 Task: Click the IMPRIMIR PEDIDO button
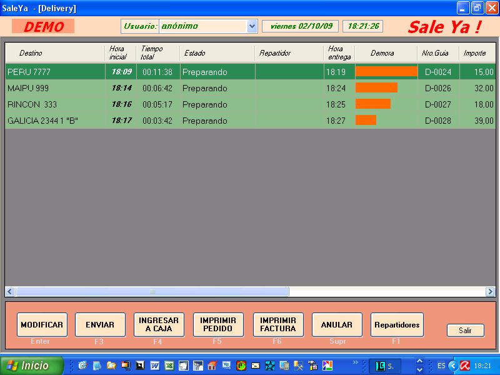click(x=218, y=324)
